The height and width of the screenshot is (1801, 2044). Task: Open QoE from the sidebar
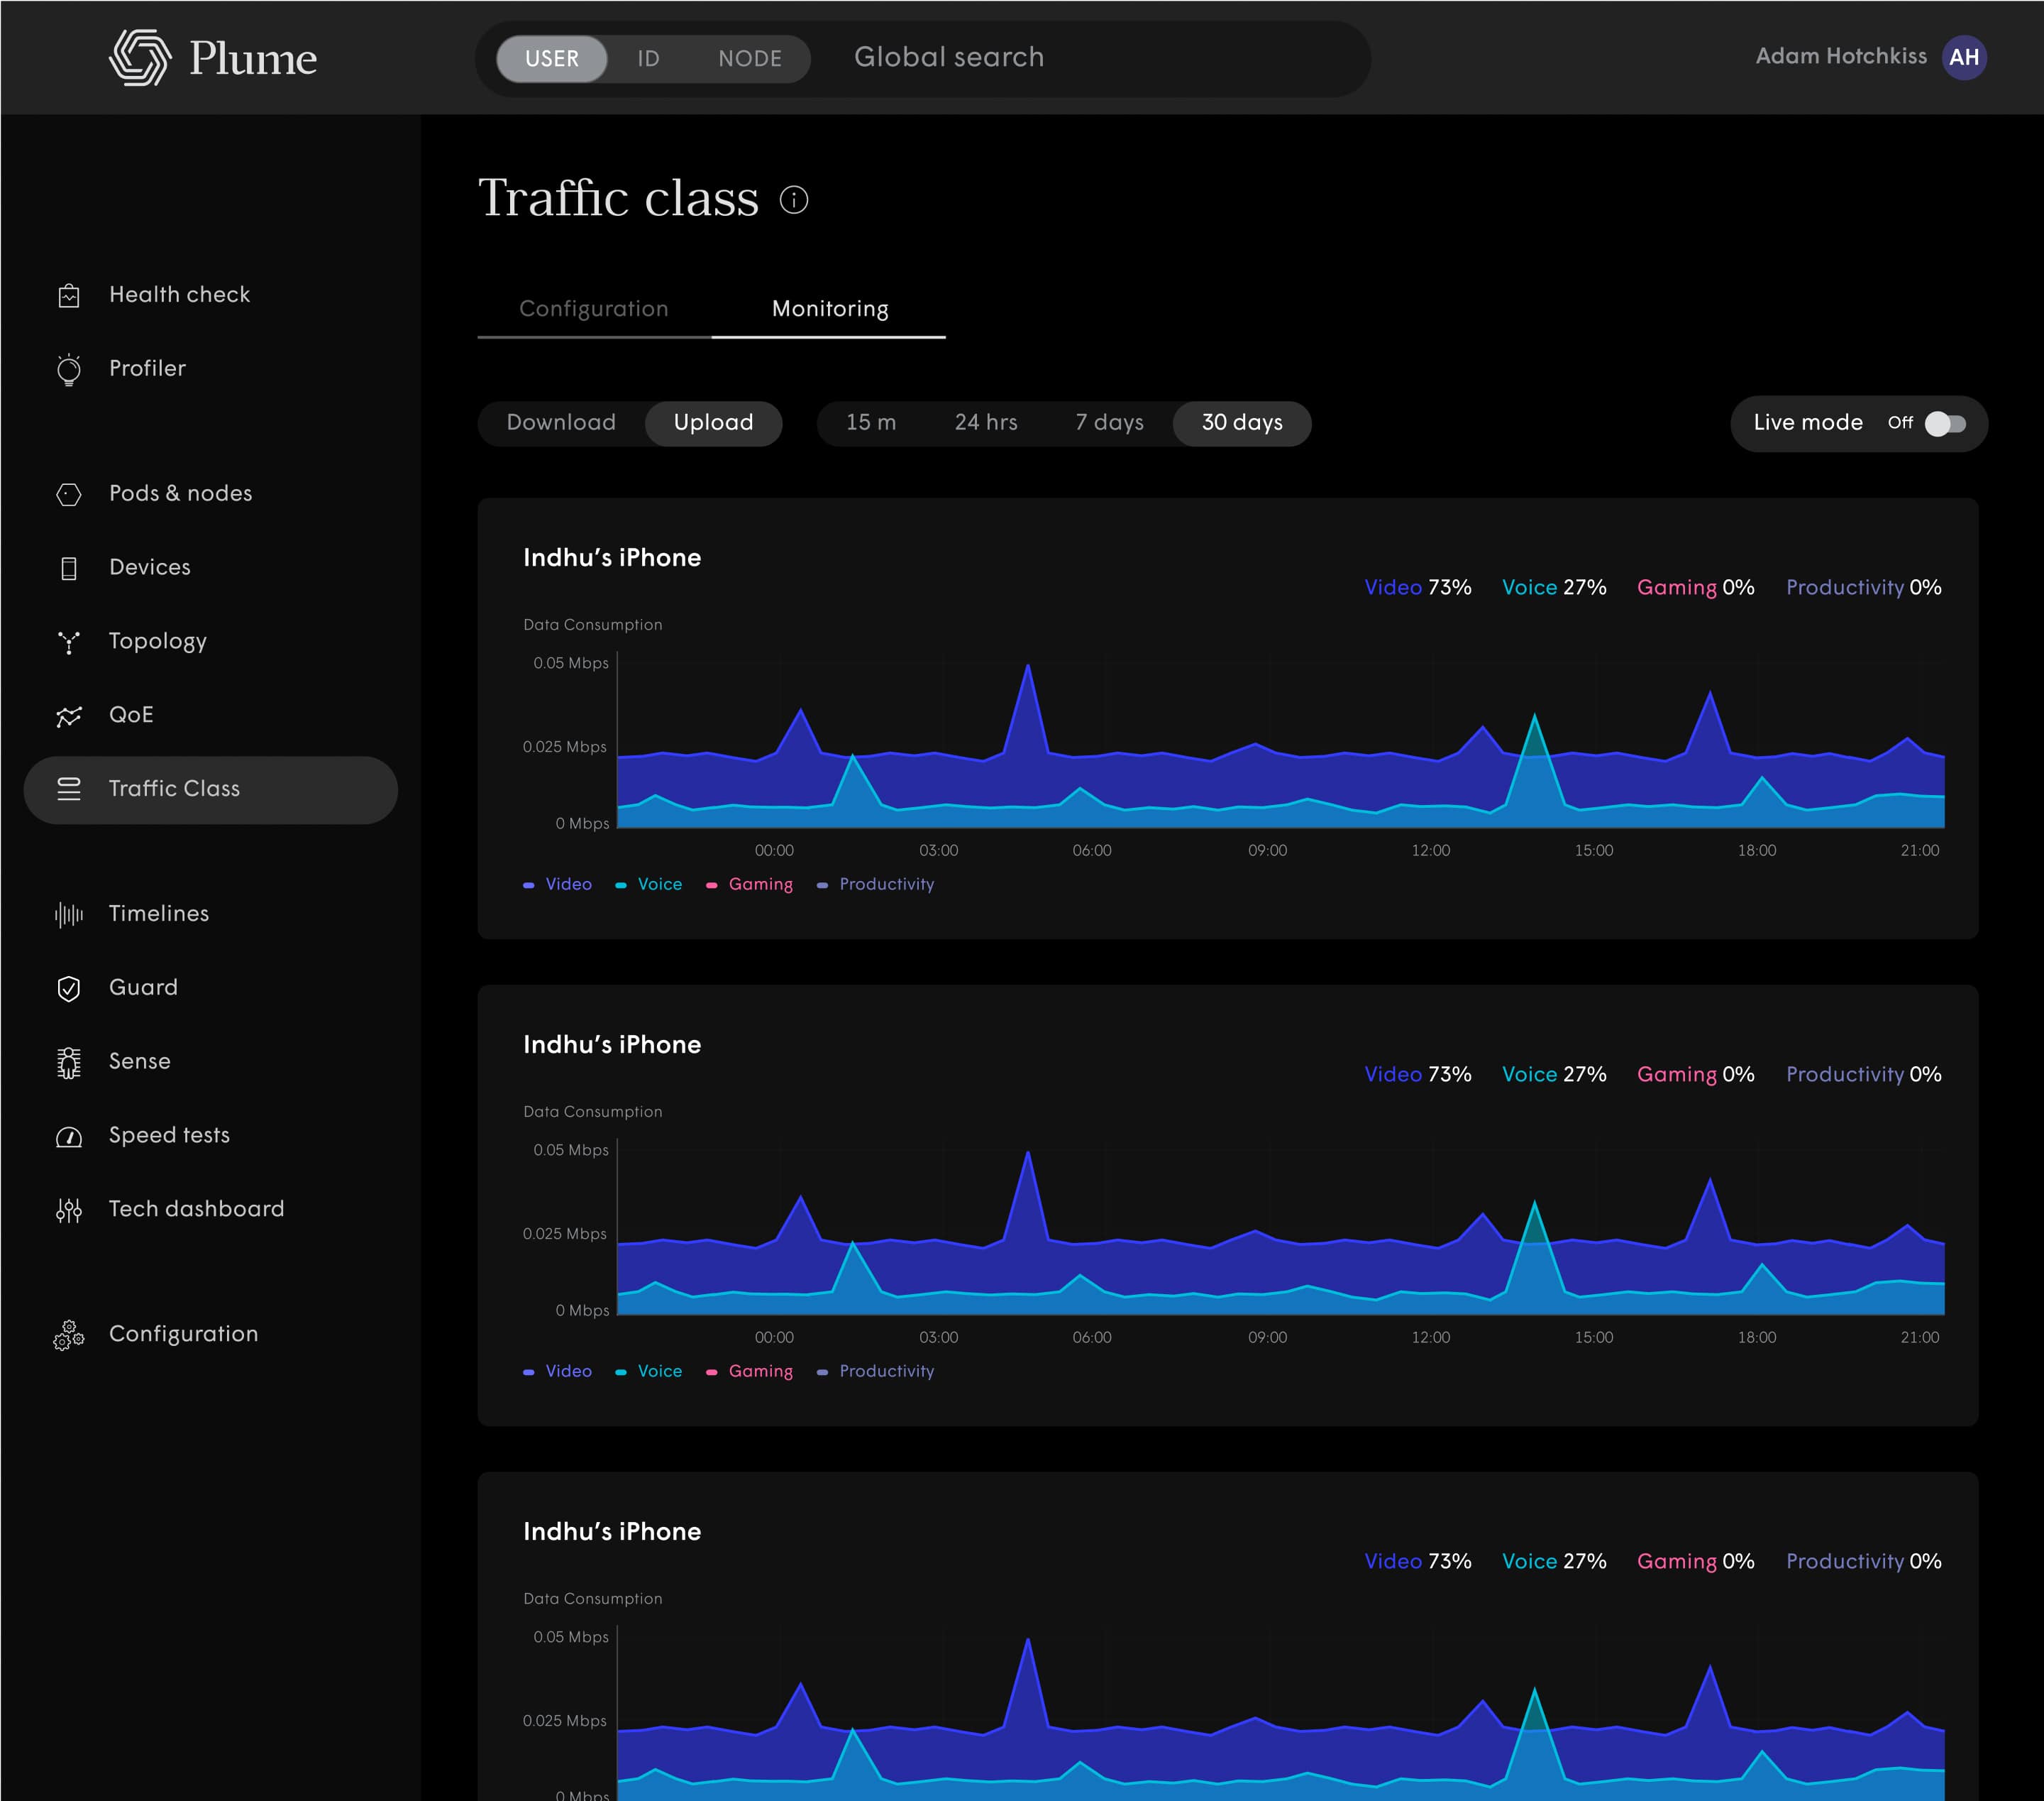tap(131, 716)
